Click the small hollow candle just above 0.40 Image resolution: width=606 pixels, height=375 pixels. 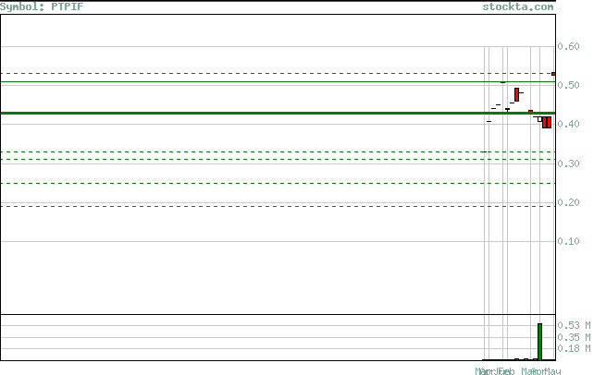point(540,119)
